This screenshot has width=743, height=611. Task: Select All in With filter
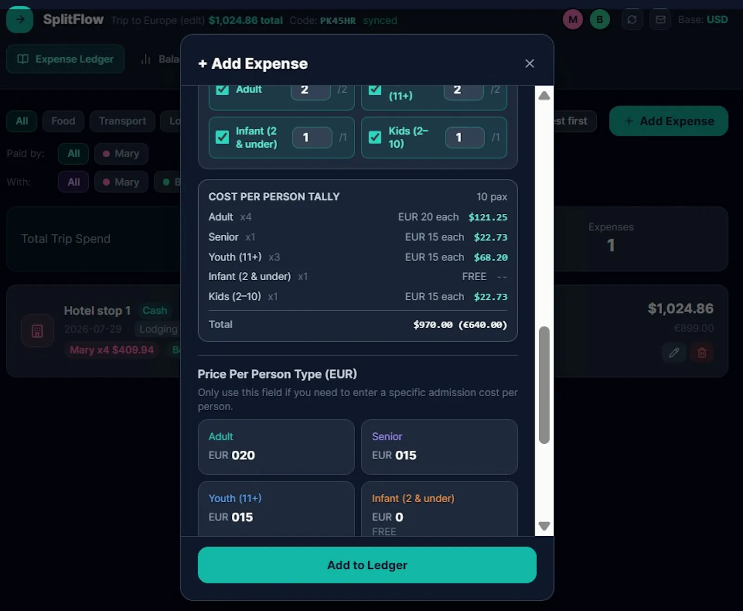click(x=73, y=182)
